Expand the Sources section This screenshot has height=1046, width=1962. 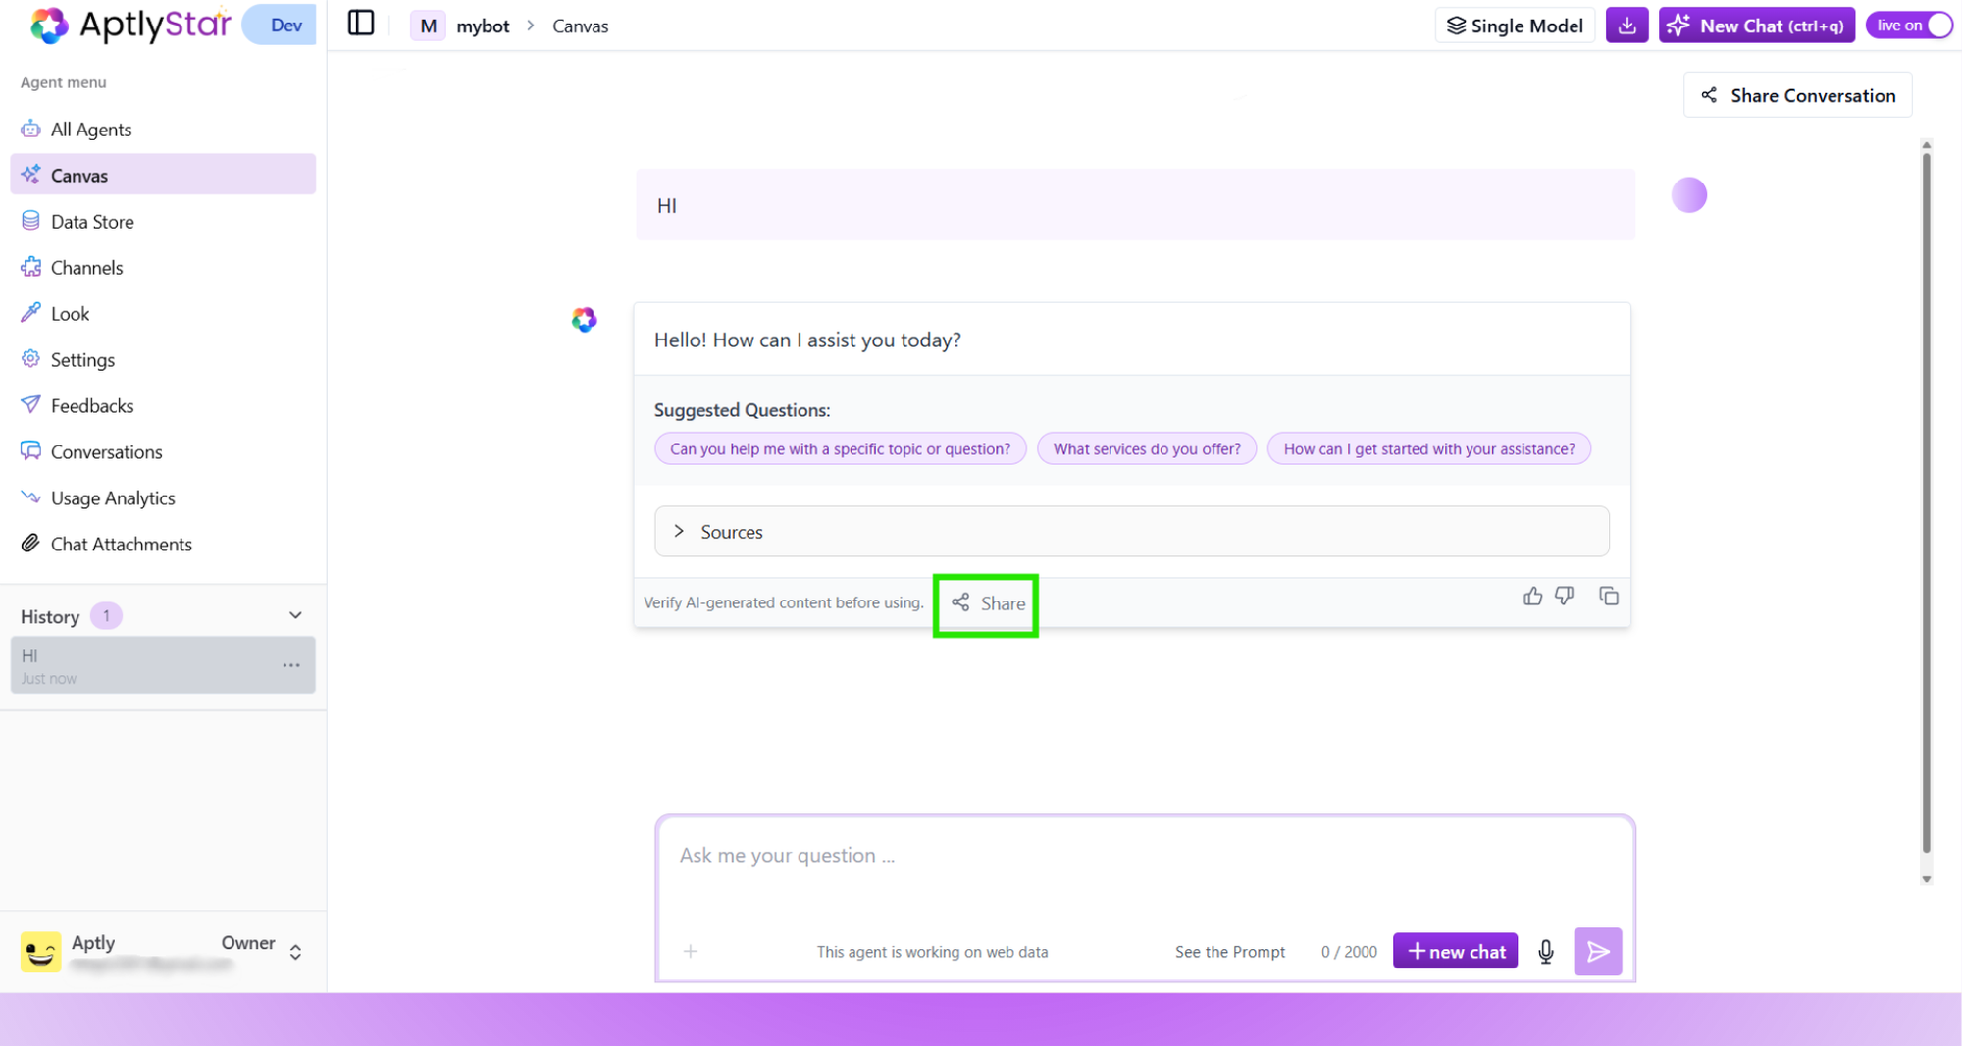coord(1131,531)
